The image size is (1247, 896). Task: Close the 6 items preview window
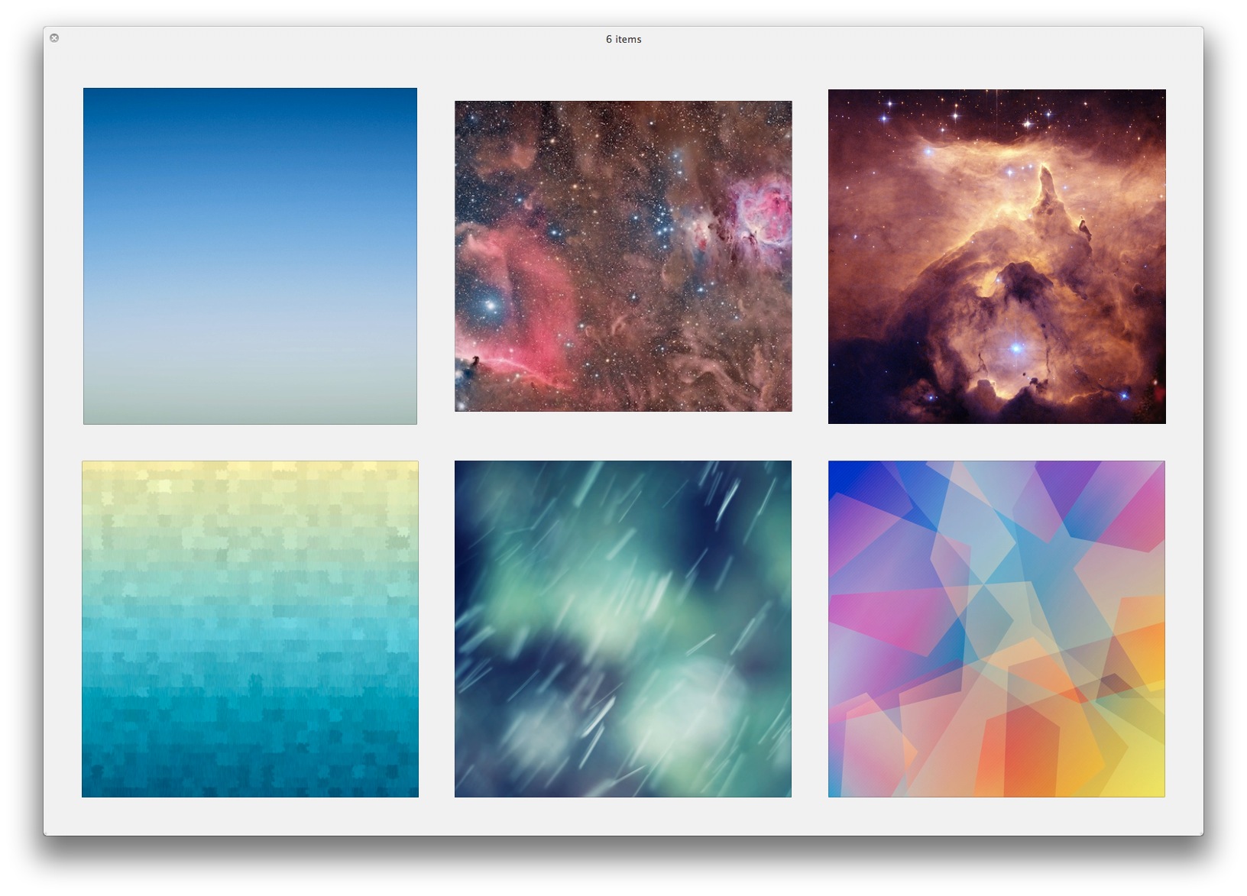[x=54, y=37]
